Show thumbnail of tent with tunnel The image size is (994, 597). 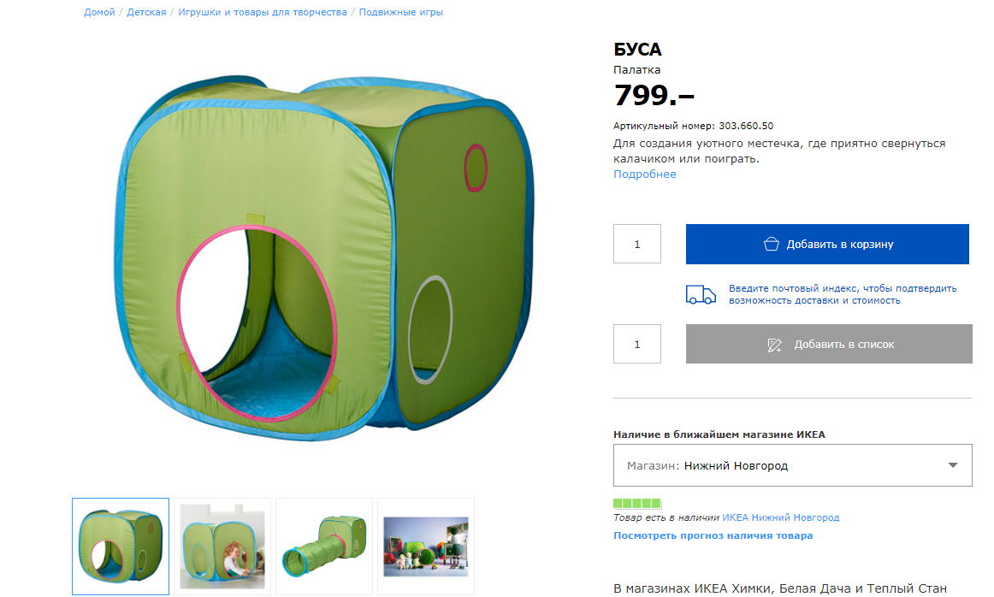click(x=324, y=547)
